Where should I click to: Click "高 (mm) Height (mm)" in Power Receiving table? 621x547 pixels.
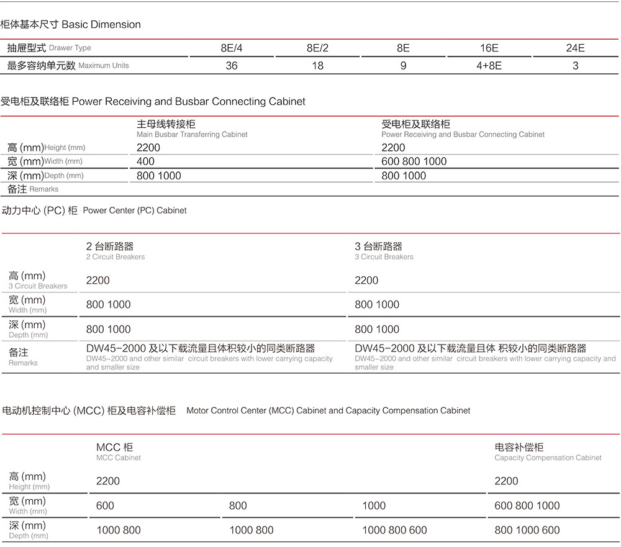pyautogui.click(x=47, y=148)
